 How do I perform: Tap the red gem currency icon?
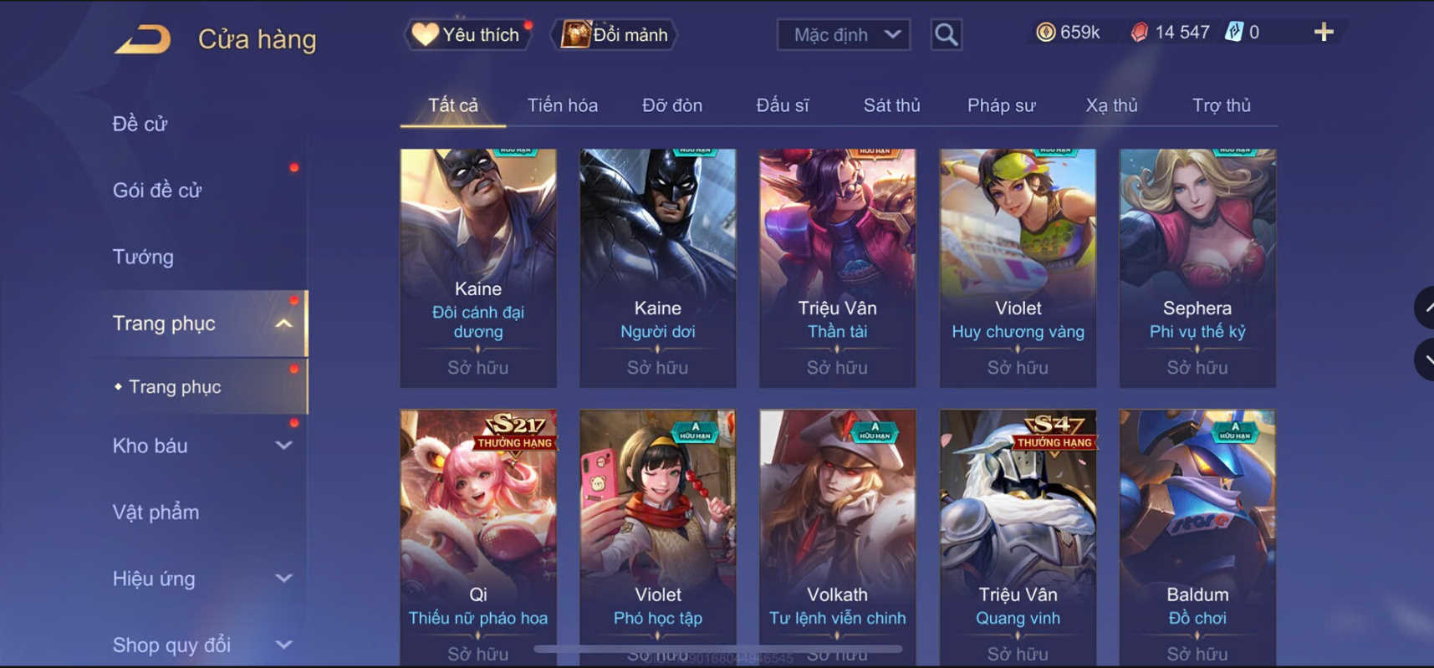(1139, 33)
